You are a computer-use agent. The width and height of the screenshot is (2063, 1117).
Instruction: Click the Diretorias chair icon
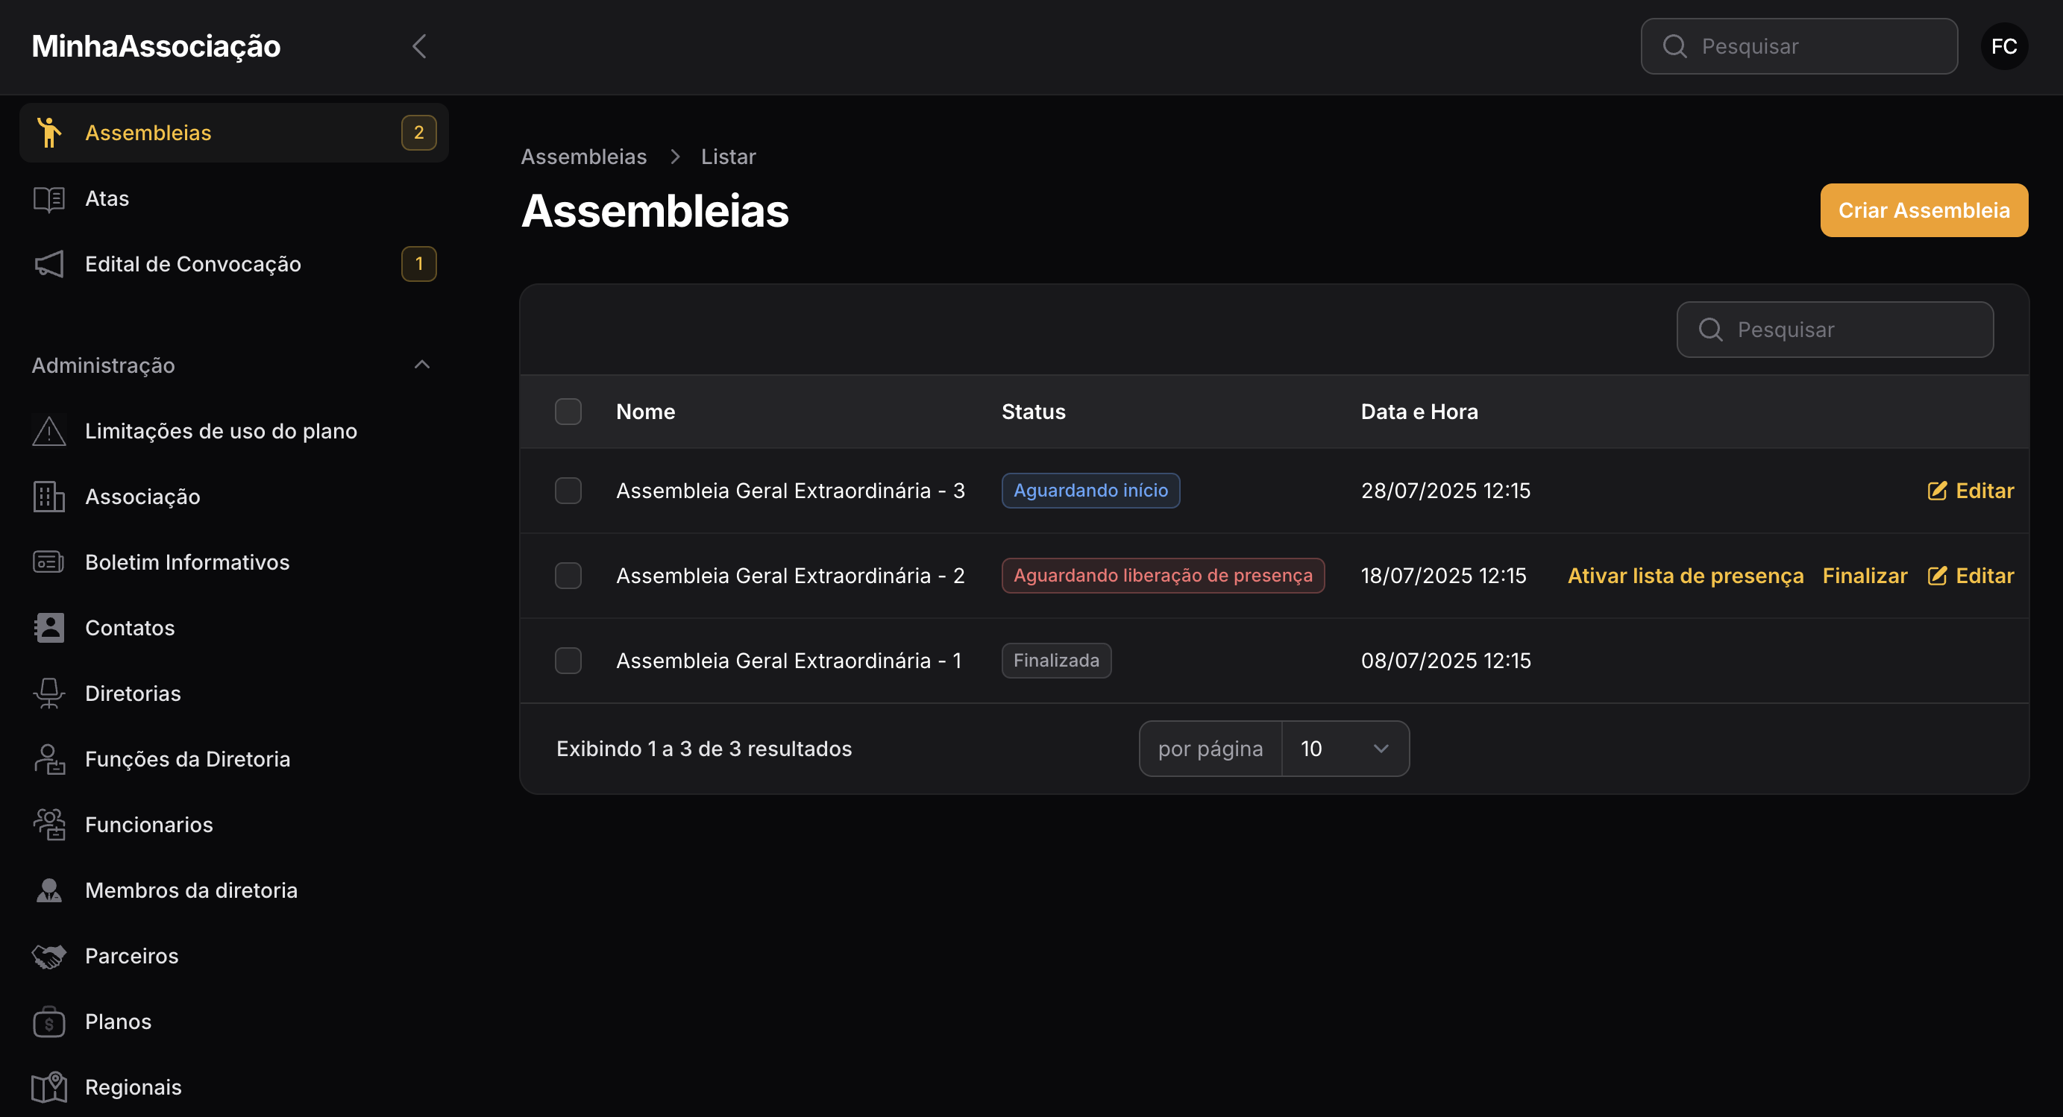click(48, 693)
